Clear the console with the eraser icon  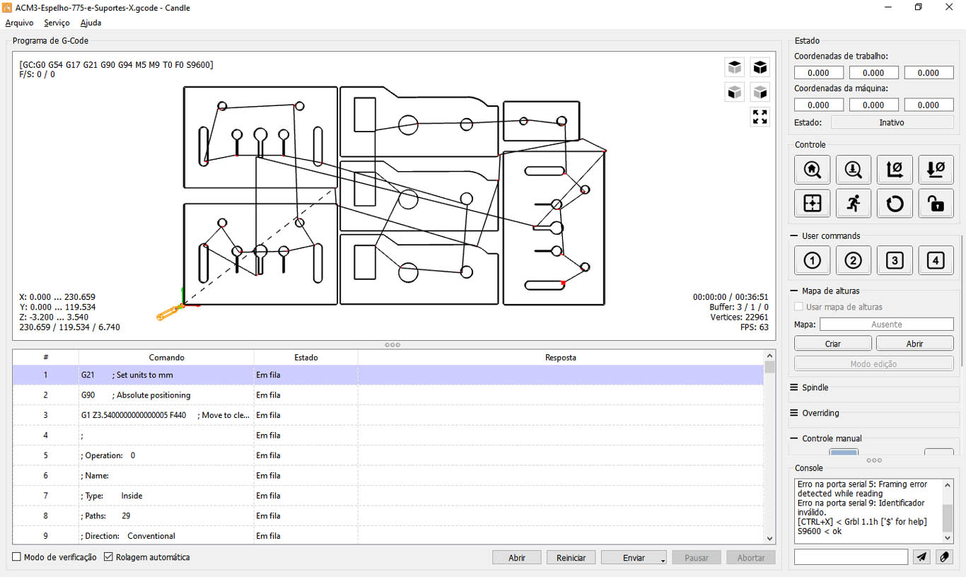[x=944, y=557]
